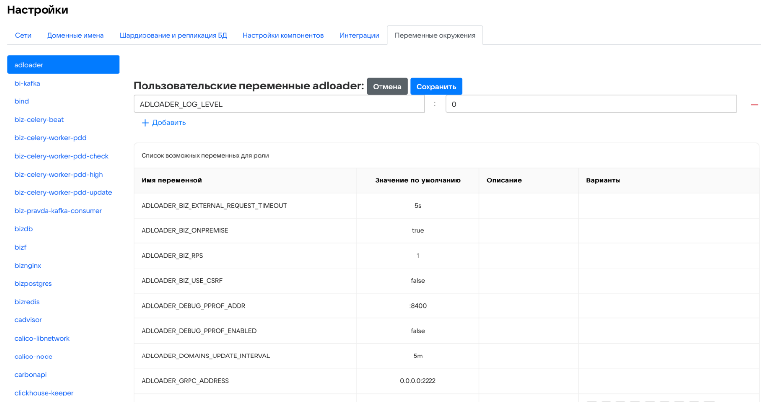Select adloader in the role list
Viewport: 762px width, 402px height.
tap(63, 65)
